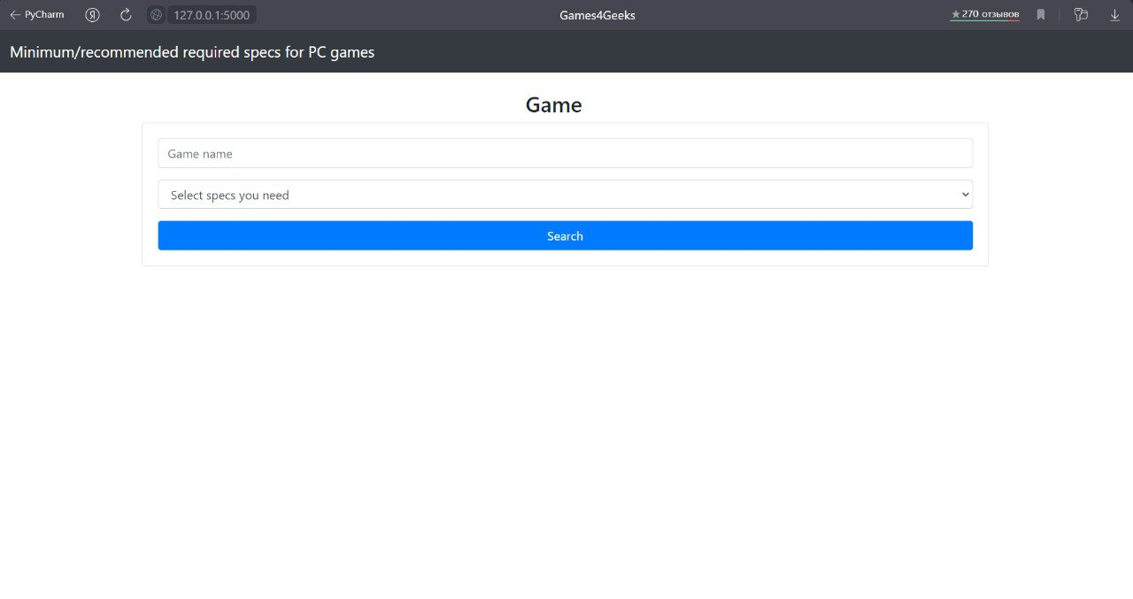Open the "270 отзывов" reviews link

click(990, 13)
